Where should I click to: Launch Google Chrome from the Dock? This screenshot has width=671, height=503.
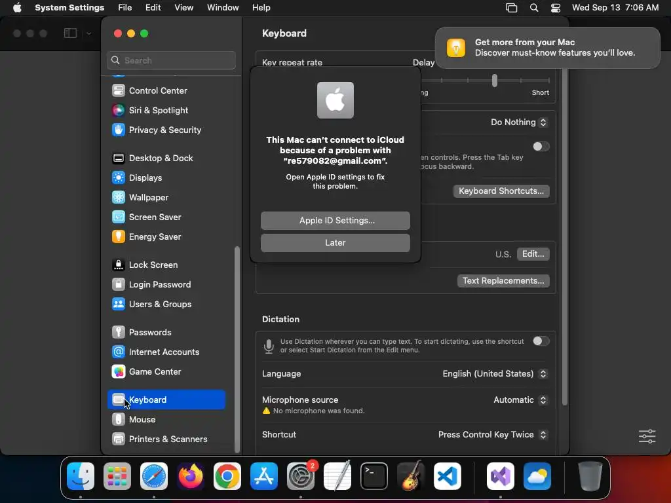(x=227, y=476)
